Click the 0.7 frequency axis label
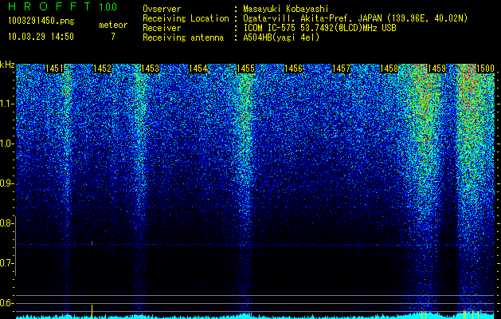The height and width of the screenshot is (319, 501). [6, 263]
